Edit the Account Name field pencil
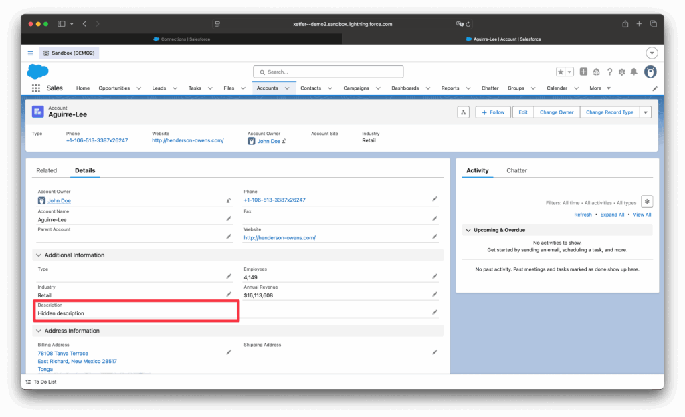Viewport: 685px width, 417px height. point(229,219)
